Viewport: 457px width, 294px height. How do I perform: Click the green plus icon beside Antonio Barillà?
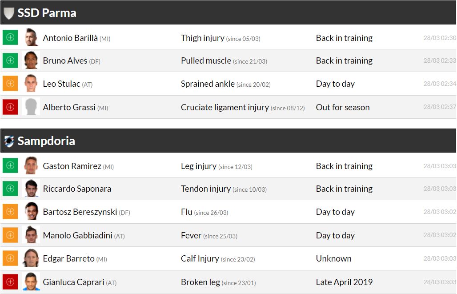(x=10, y=37)
